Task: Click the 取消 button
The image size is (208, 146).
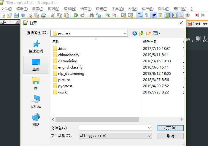Action: pos(170,136)
